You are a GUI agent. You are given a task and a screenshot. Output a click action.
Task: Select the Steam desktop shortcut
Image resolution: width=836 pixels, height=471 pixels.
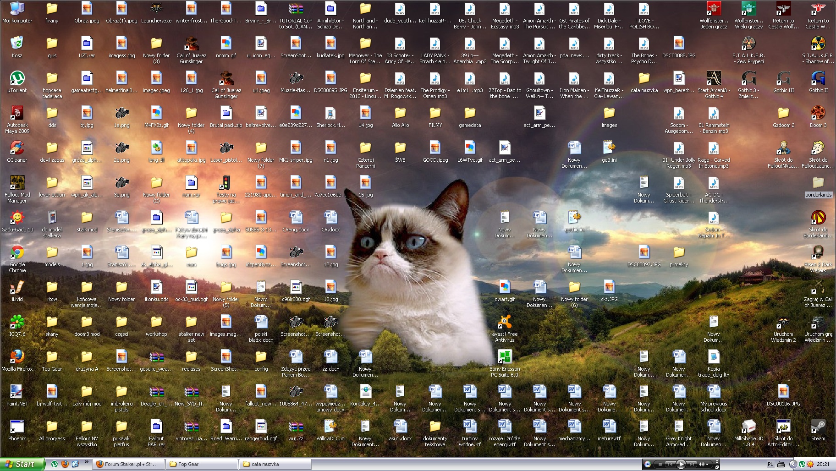(x=818, y=430)
